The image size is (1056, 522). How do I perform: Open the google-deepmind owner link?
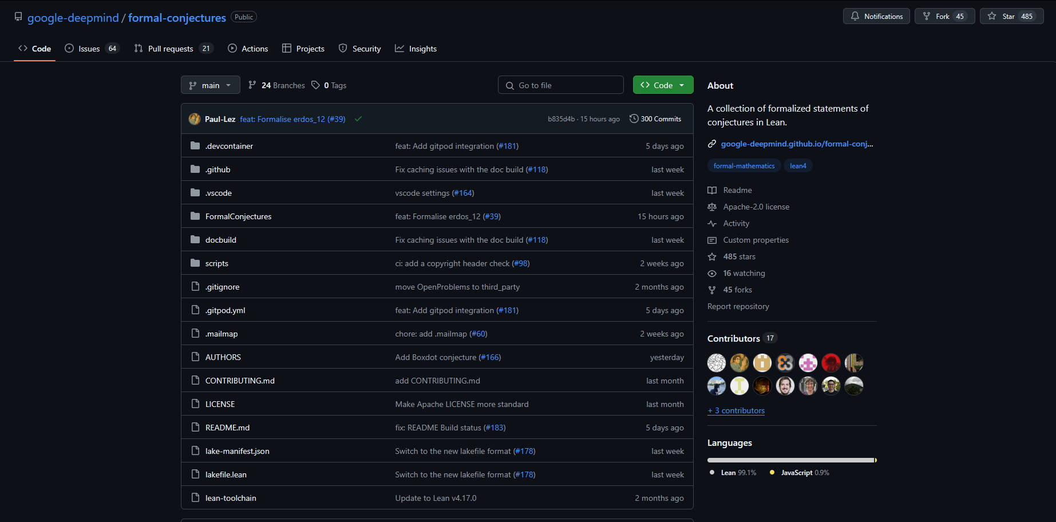click(x=73, y=18)
